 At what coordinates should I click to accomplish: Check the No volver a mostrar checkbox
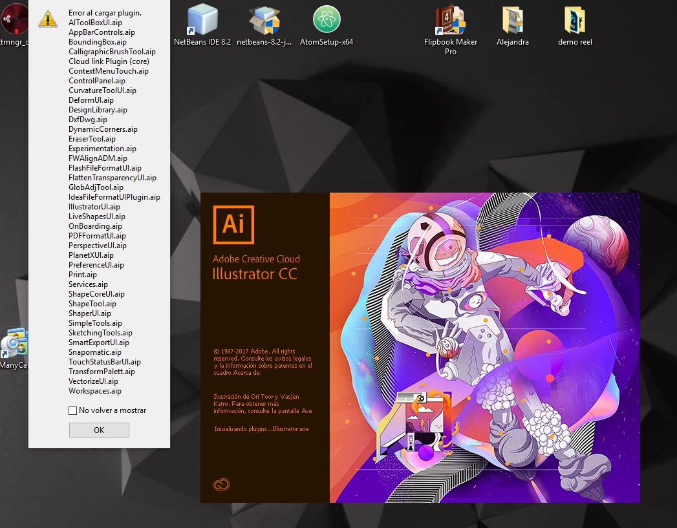pyautogui.click(x=73, y=410)
